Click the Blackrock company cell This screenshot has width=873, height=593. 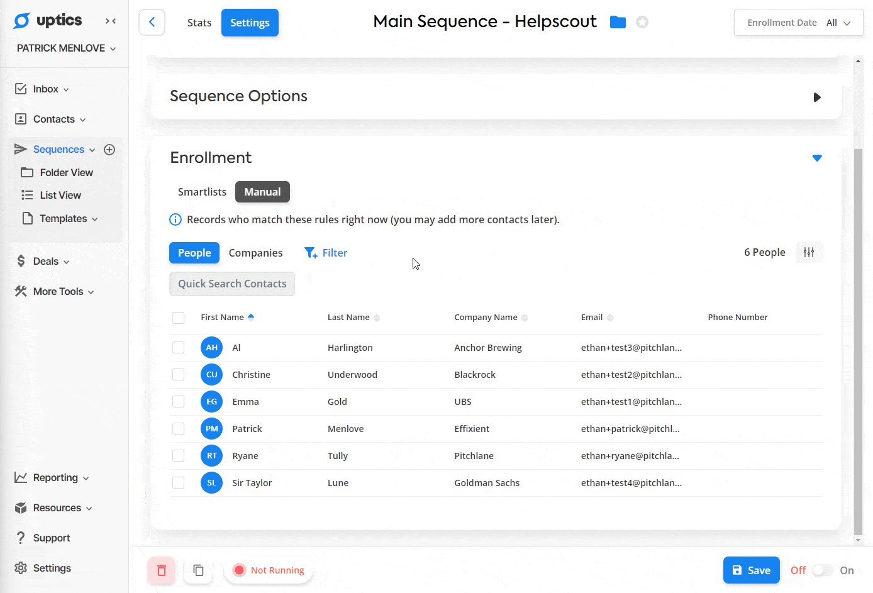click(475, 375)
